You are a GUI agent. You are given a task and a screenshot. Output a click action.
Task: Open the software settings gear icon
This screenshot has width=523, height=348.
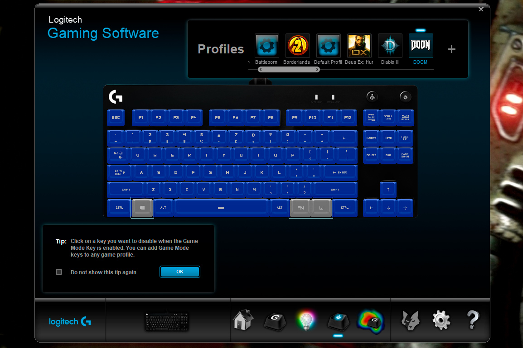[441, 320]
